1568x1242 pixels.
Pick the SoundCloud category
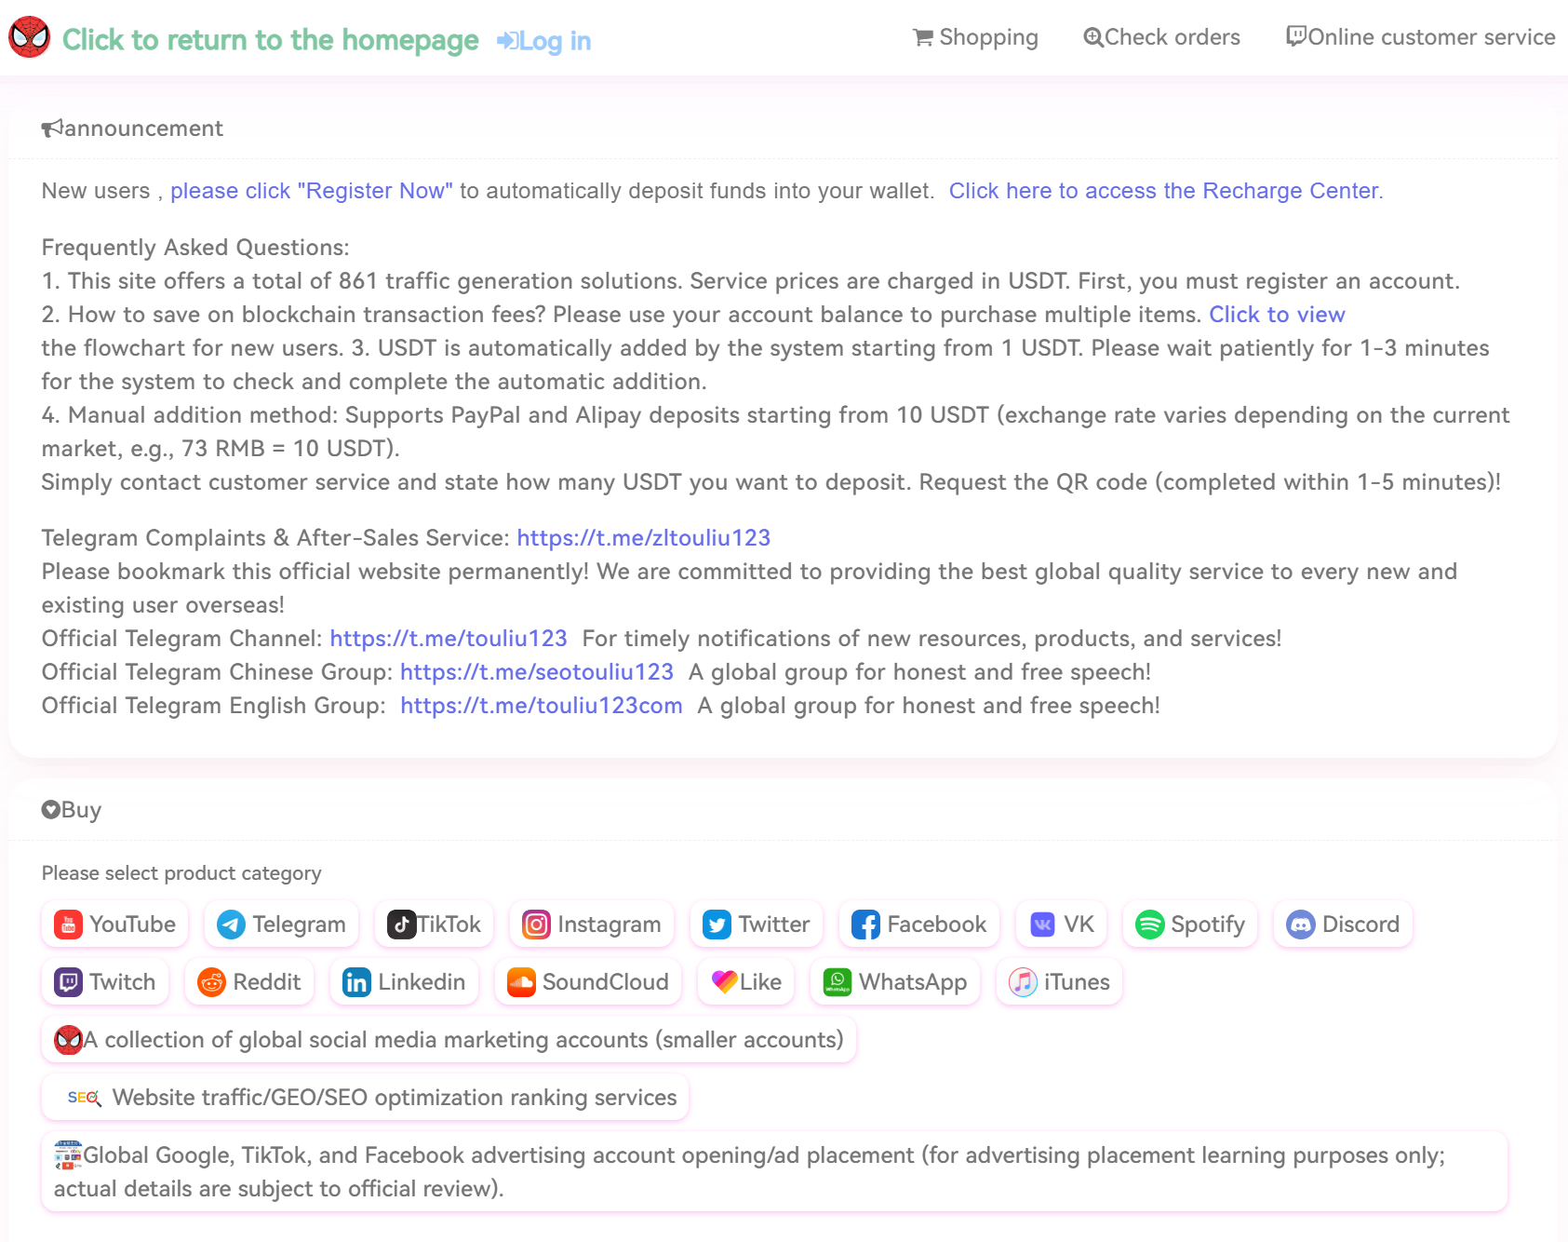[588, 982]
